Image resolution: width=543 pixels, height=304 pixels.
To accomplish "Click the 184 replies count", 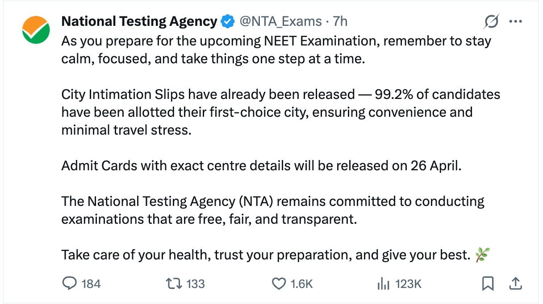I will (92, 283).
